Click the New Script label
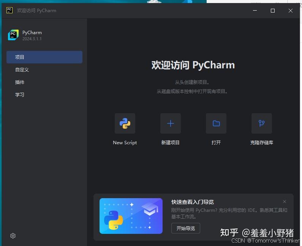 point(125,143)
